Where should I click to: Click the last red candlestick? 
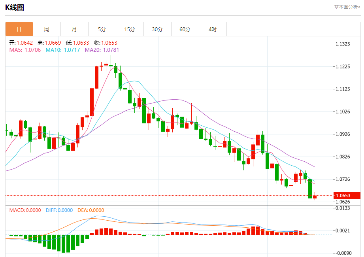pyautogui.click(x=315, y=197)
